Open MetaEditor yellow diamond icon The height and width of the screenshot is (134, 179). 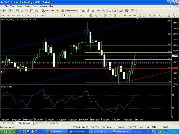(x=58, y=11)
